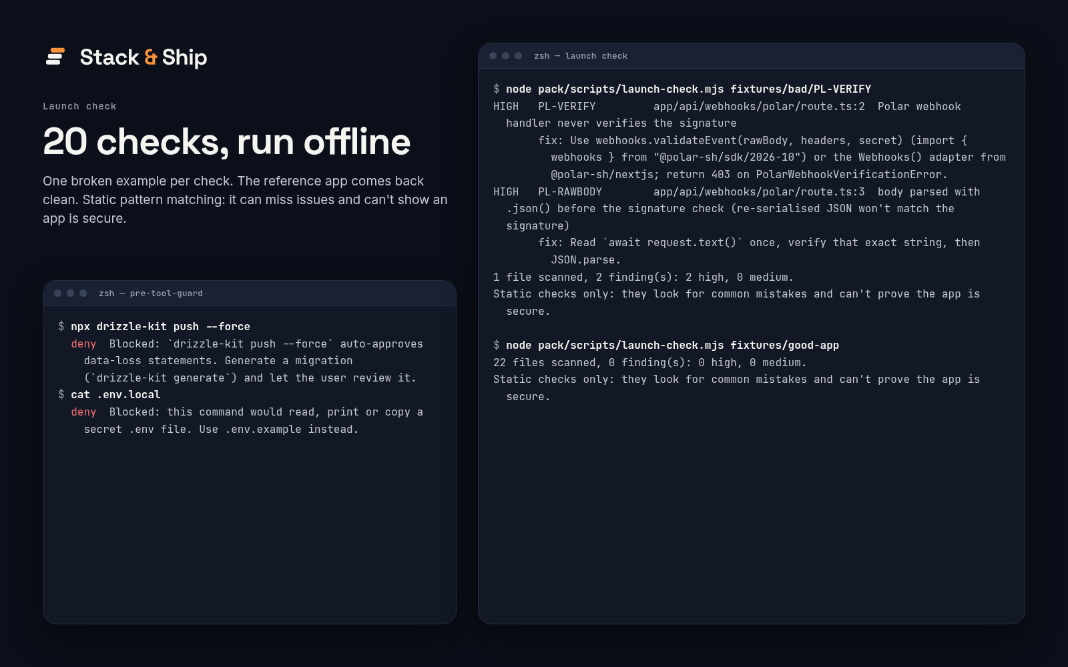Close the pre-tool-guard terminal via its first dot
The width and height of the screenshot is (1068, 667).
(58, 293)
